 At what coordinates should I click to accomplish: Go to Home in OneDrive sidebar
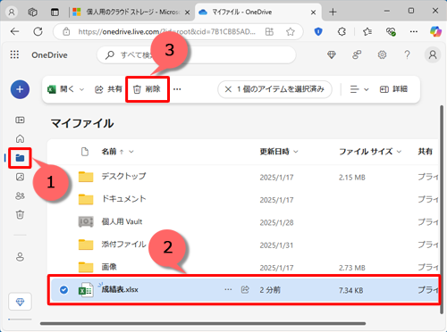(20, 138)
